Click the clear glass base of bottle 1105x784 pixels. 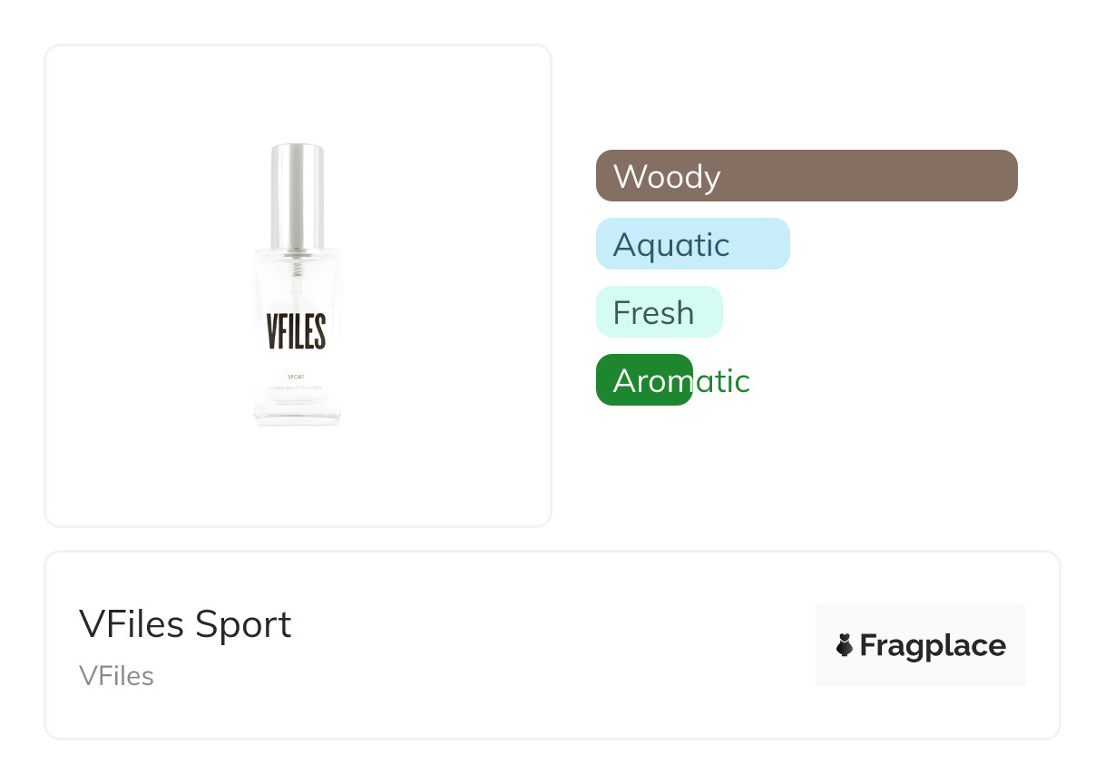(x=297, y=415)
